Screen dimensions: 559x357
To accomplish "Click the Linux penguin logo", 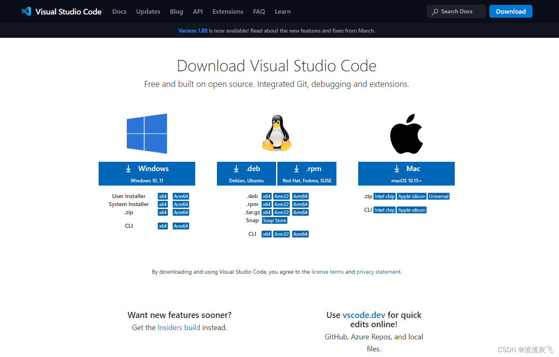I will tap(277, 133).
